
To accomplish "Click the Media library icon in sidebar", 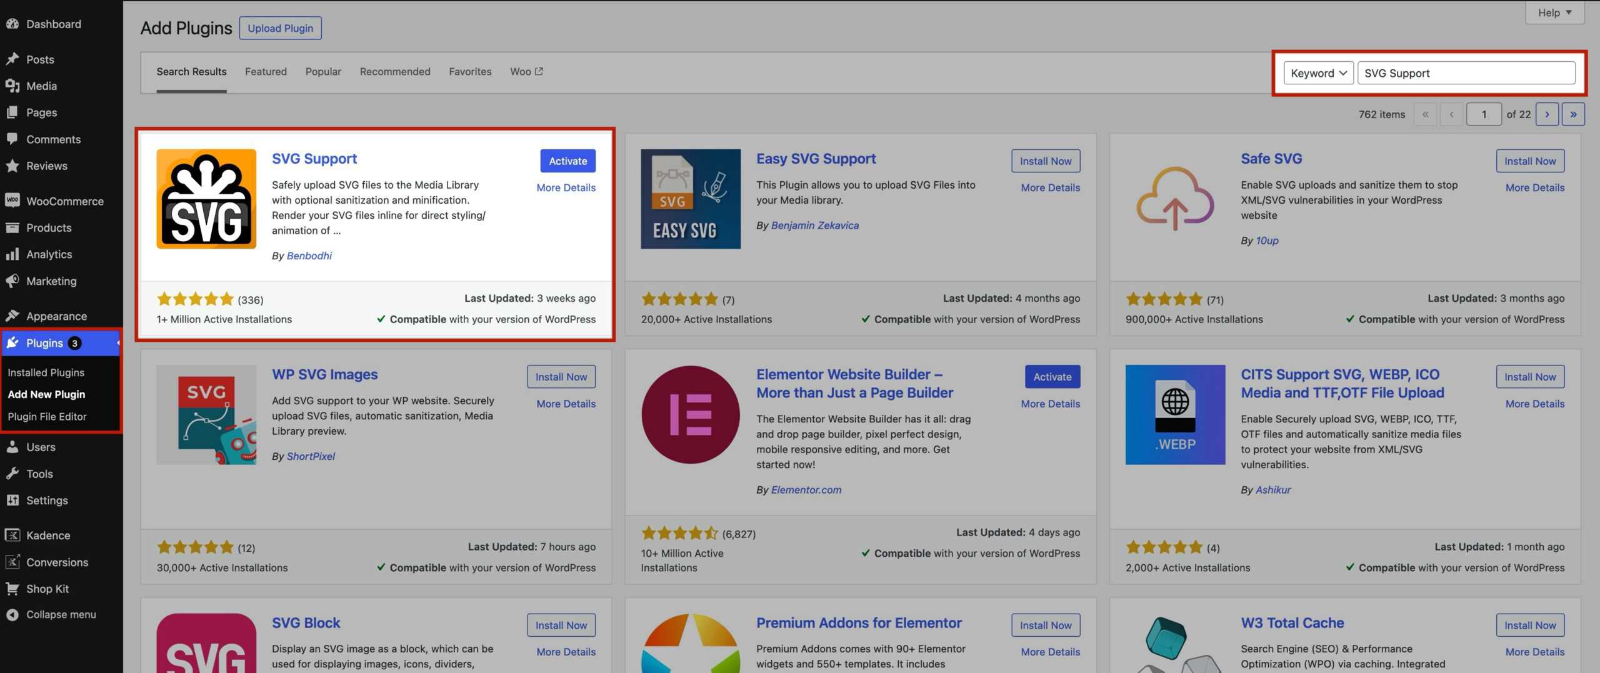I will click(12, 86).
